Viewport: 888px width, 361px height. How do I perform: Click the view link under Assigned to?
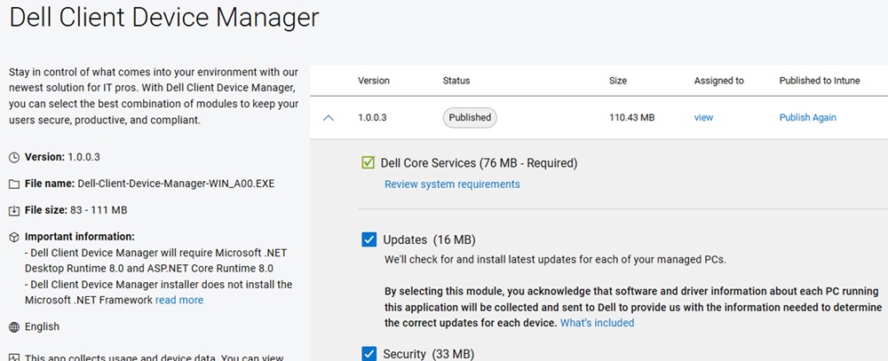[703, 117]
